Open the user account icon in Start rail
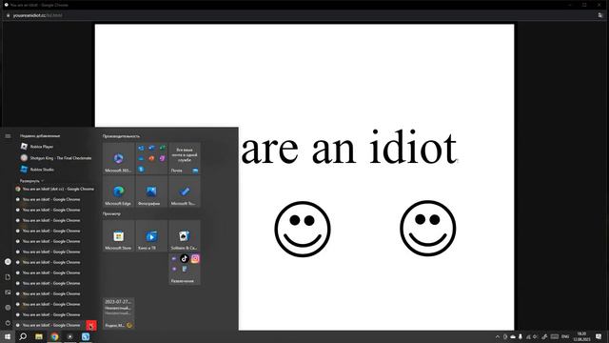This screenshot has height=343, width=609. [8, 262]
